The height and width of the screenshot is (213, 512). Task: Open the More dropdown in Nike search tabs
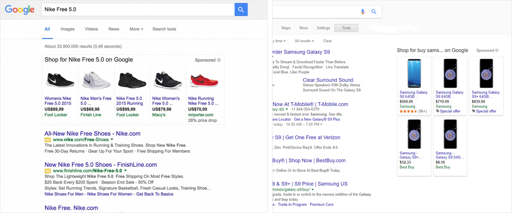click(136, 29)
